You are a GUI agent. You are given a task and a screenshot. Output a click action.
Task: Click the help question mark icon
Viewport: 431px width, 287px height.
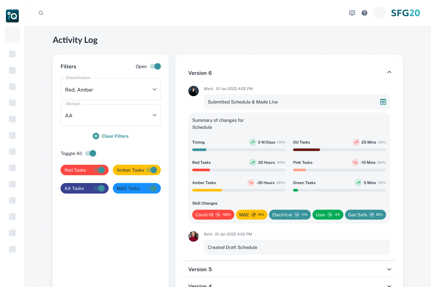(x=364, y=13)
